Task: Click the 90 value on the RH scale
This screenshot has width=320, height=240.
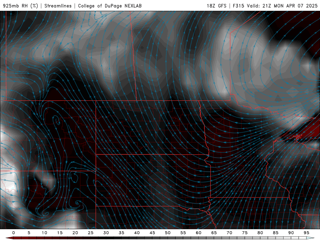Action: [291, 233]
